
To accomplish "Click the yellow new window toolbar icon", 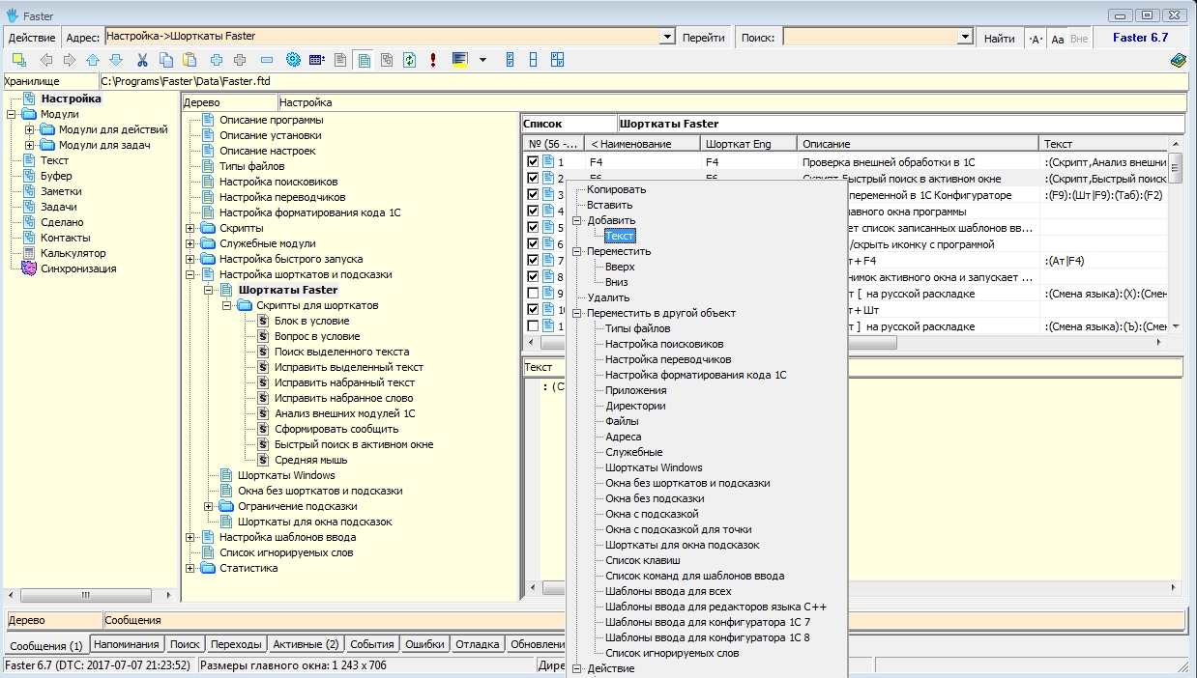I will pyautogui.click(x=18, y=60).
